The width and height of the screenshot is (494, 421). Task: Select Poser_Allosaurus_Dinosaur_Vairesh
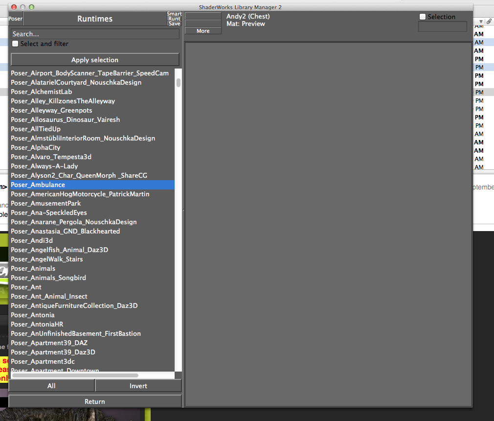[x=92, y=119]
